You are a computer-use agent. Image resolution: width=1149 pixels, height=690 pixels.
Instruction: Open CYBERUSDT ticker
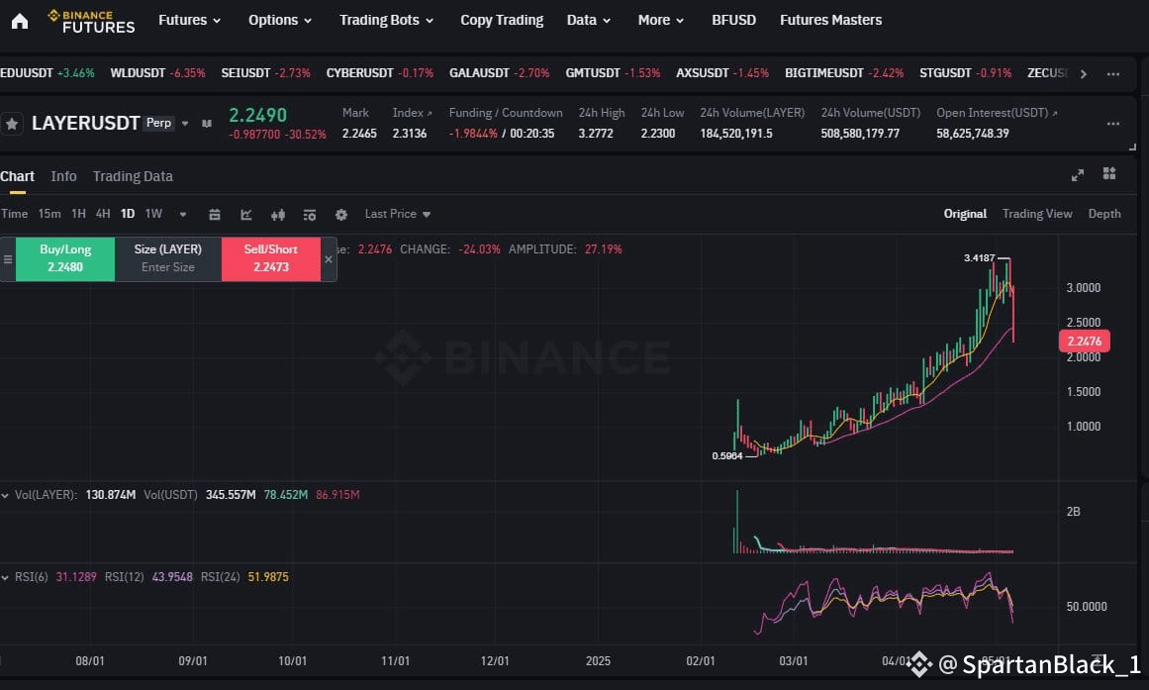point(380,73)
